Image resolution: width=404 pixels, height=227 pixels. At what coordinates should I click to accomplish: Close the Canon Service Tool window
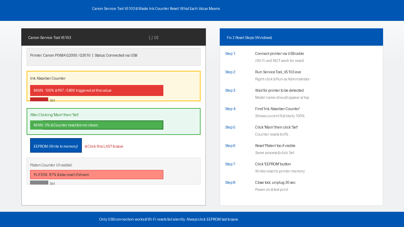156,38
